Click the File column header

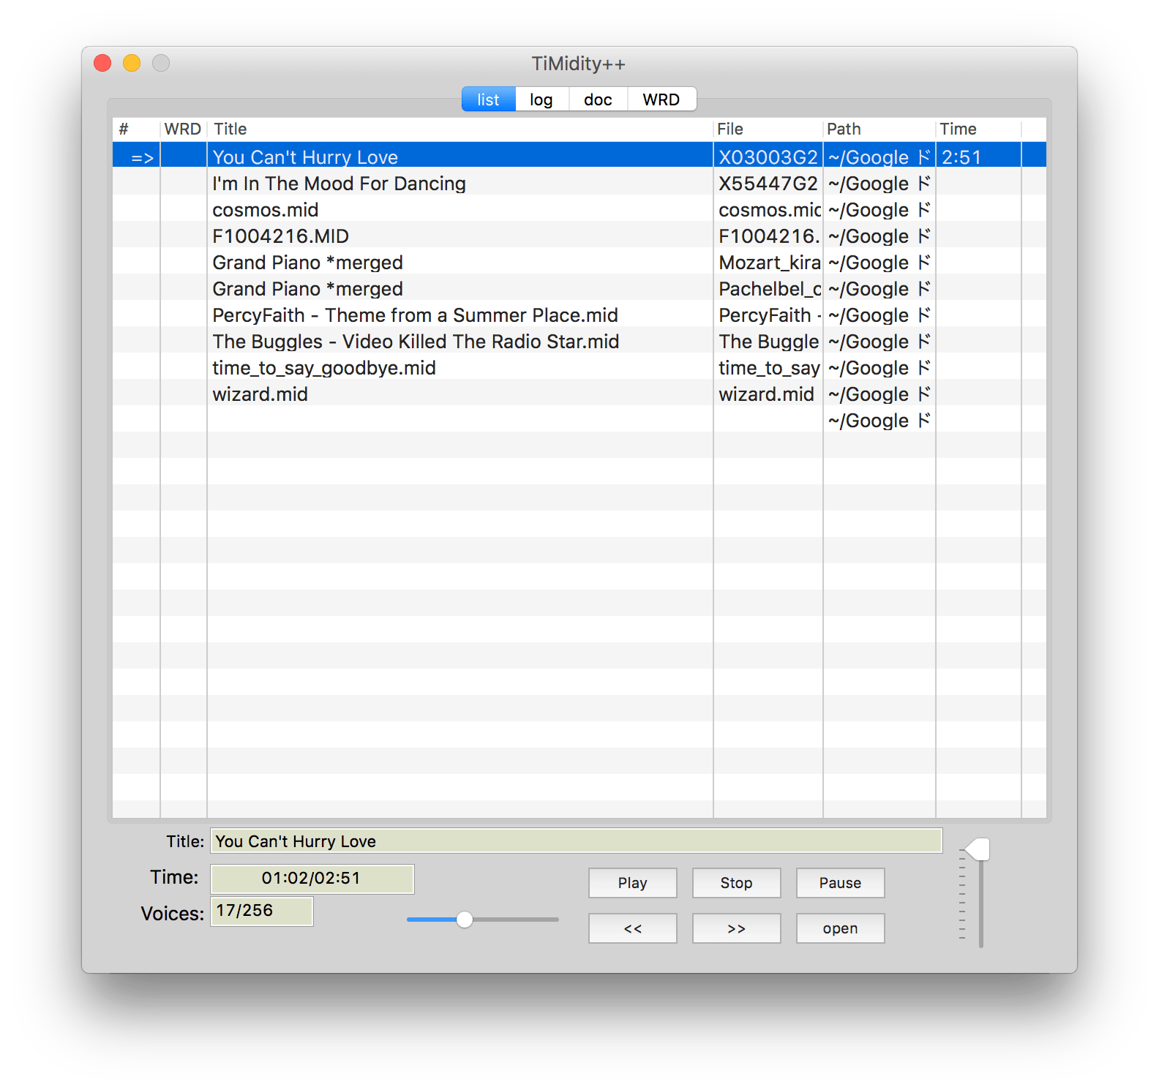(x=768, y=129)
